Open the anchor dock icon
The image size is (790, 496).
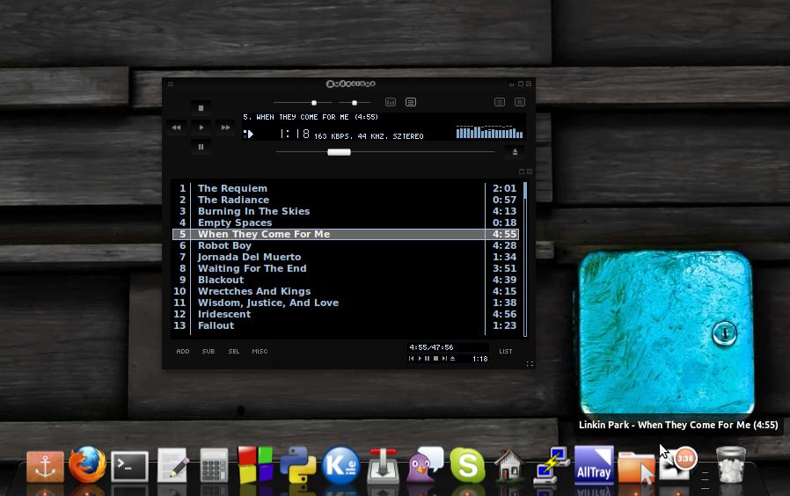click(x=46, y=466)
